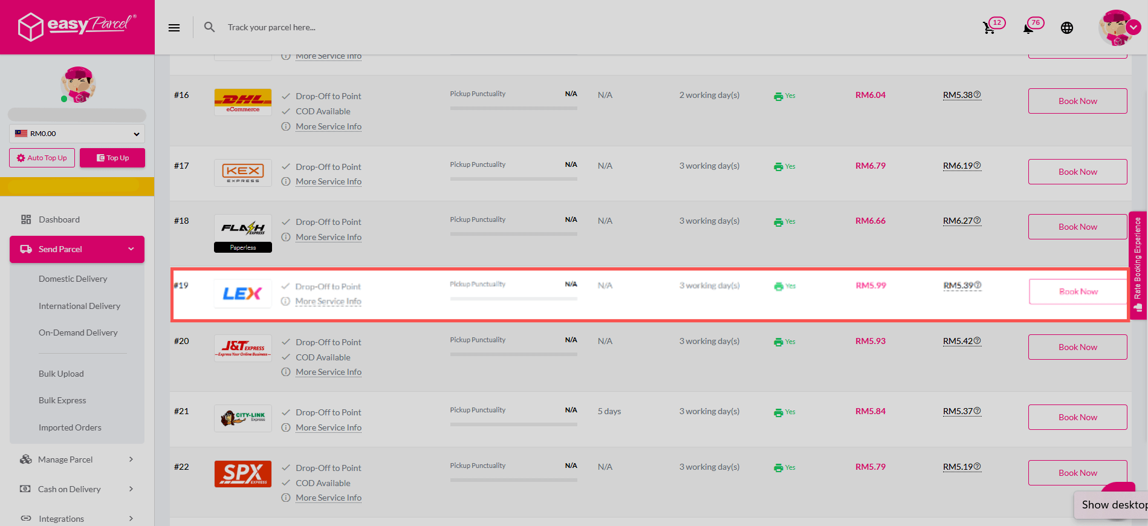Screen dimensions: 1148x526
Task: Open the language globe icon
Action: pos(1067,28)
